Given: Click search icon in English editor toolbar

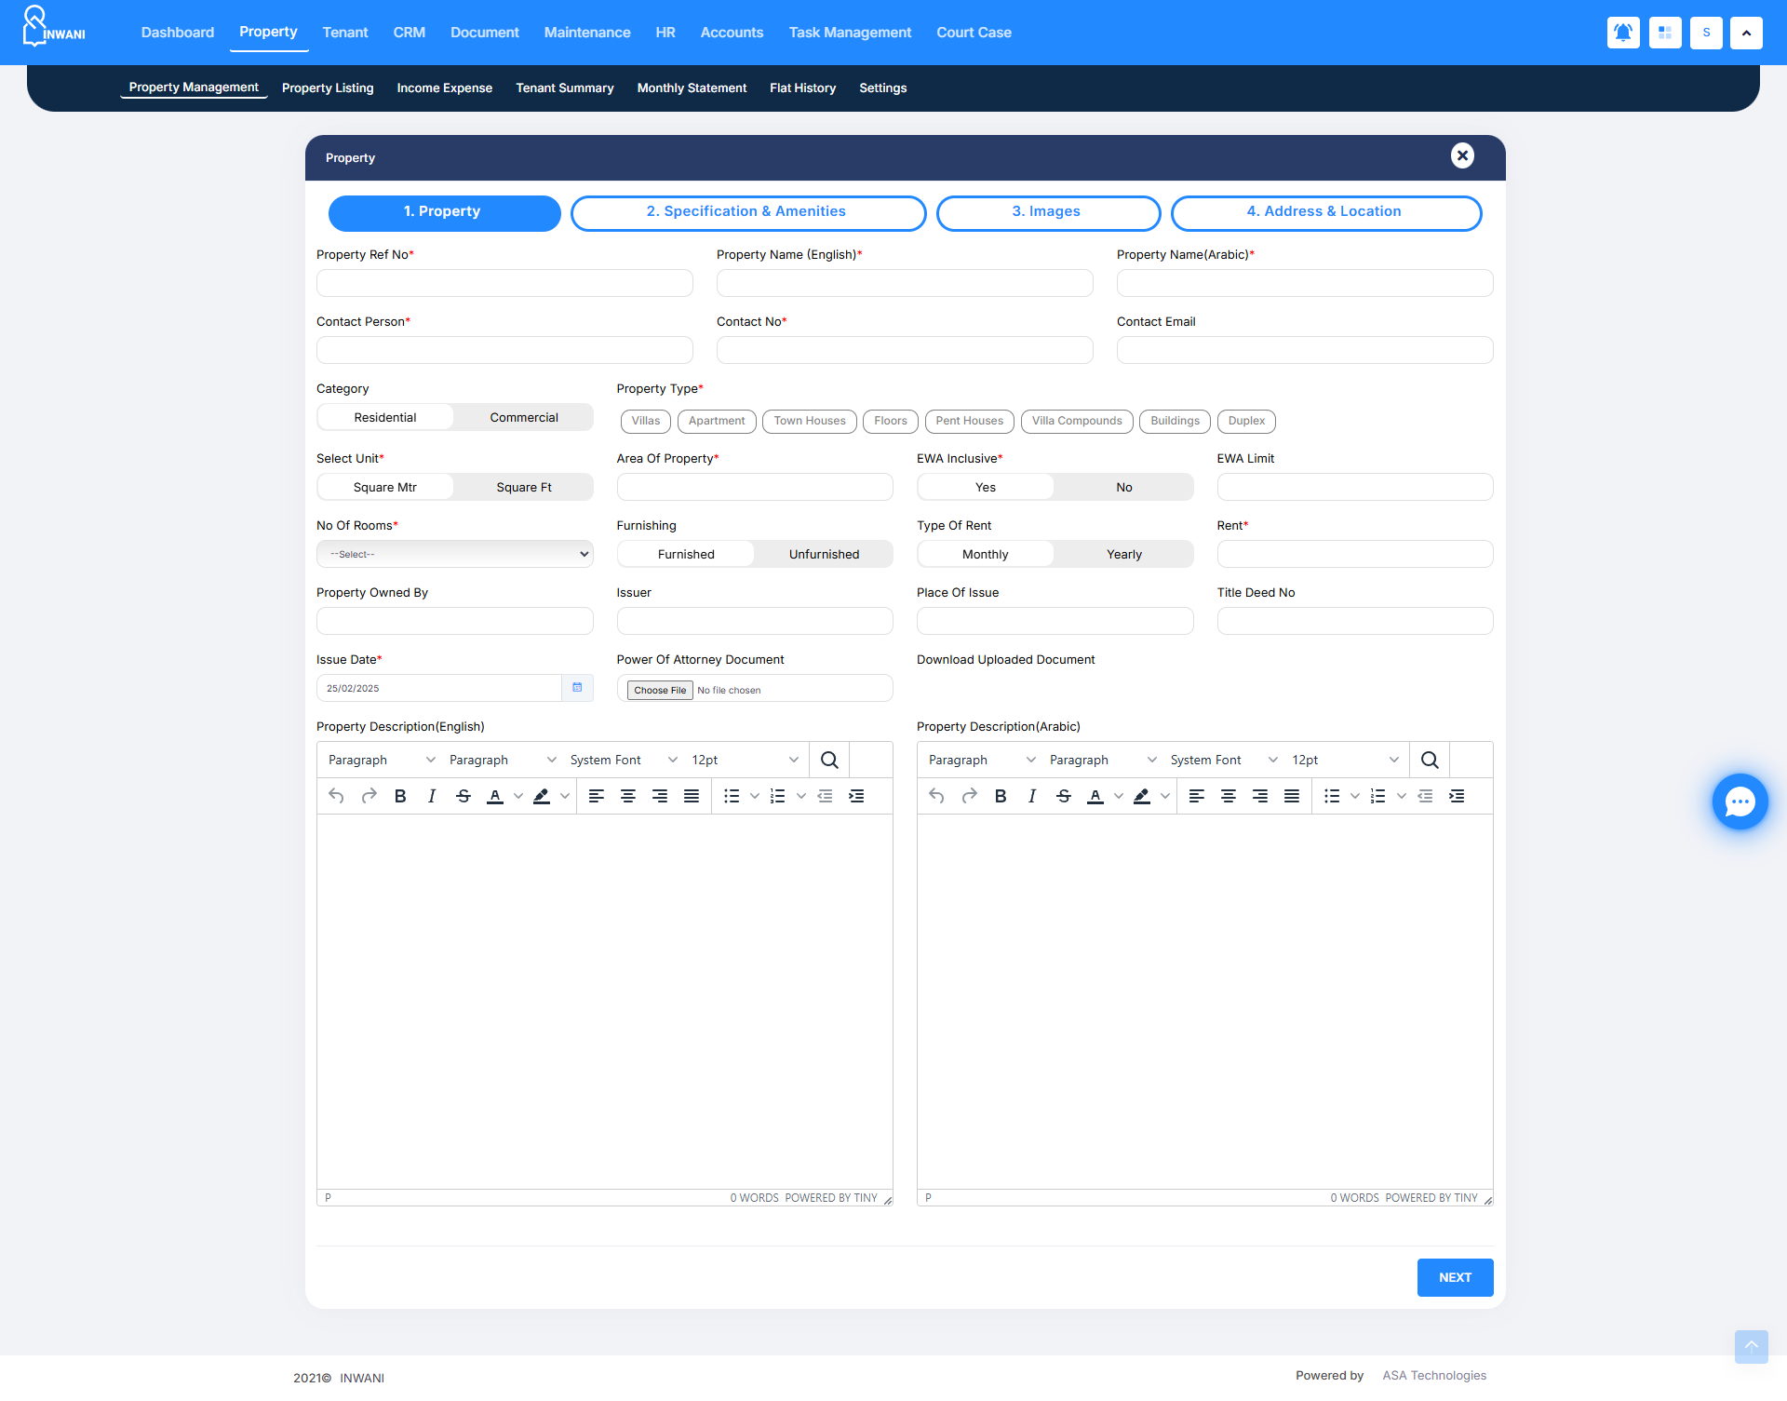Looking at the screenshot, I should click(x=829, y=761).
